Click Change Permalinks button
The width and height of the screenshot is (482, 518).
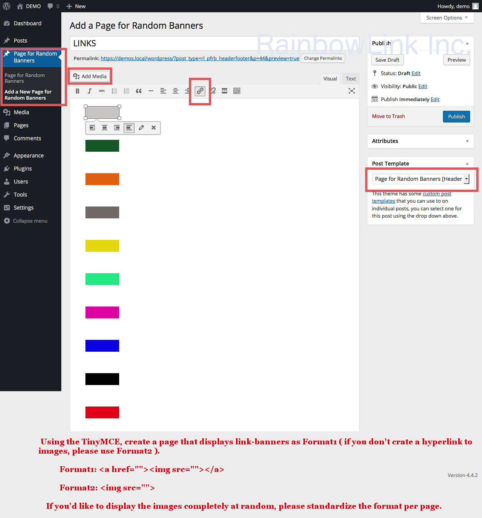(323, 58)
